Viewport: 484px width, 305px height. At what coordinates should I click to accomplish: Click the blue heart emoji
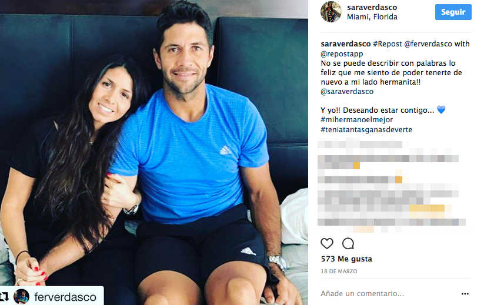point(441,109)
